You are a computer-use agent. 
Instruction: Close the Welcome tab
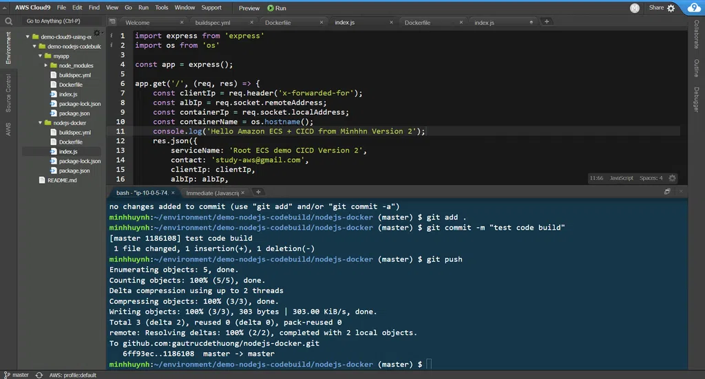click(x=182, y=23)
